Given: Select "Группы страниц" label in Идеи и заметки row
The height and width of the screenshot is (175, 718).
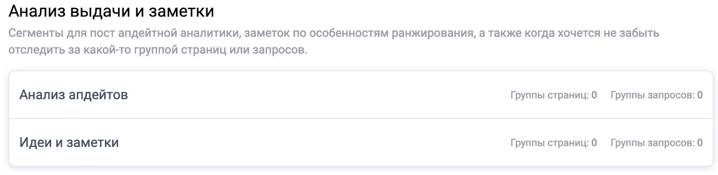Looking at the screenshot, I should (550, 143).
